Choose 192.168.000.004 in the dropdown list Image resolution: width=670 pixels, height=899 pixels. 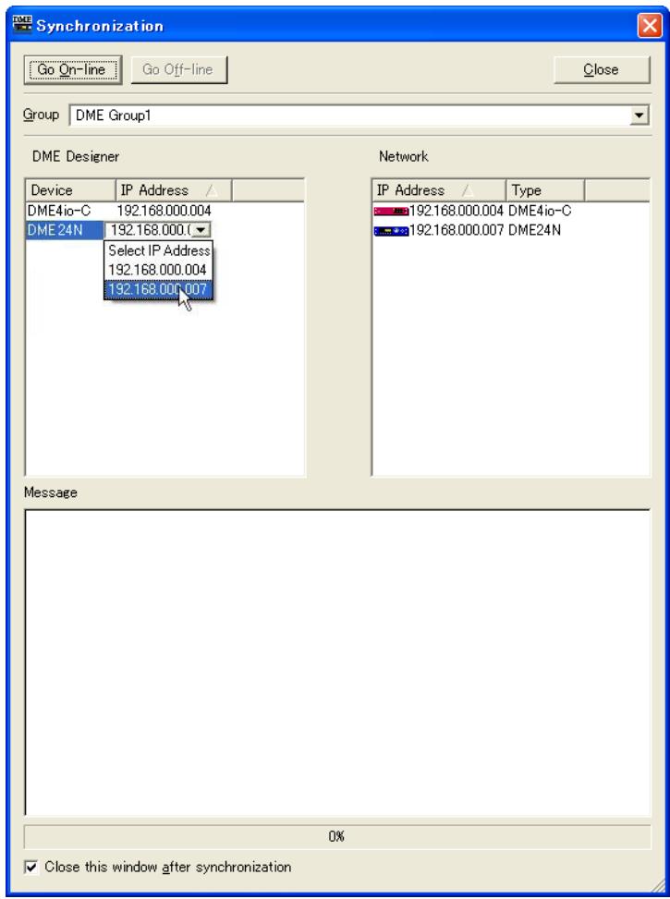[158, 270]
